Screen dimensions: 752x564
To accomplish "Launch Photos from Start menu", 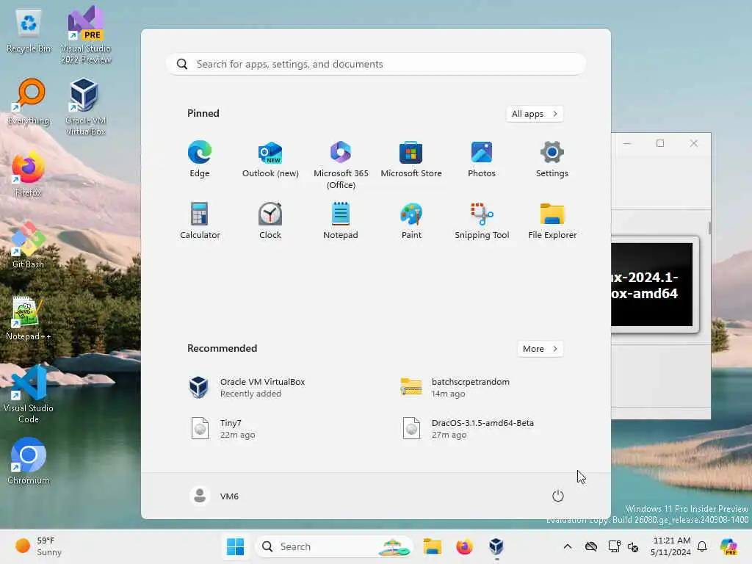I will [482, 159].
